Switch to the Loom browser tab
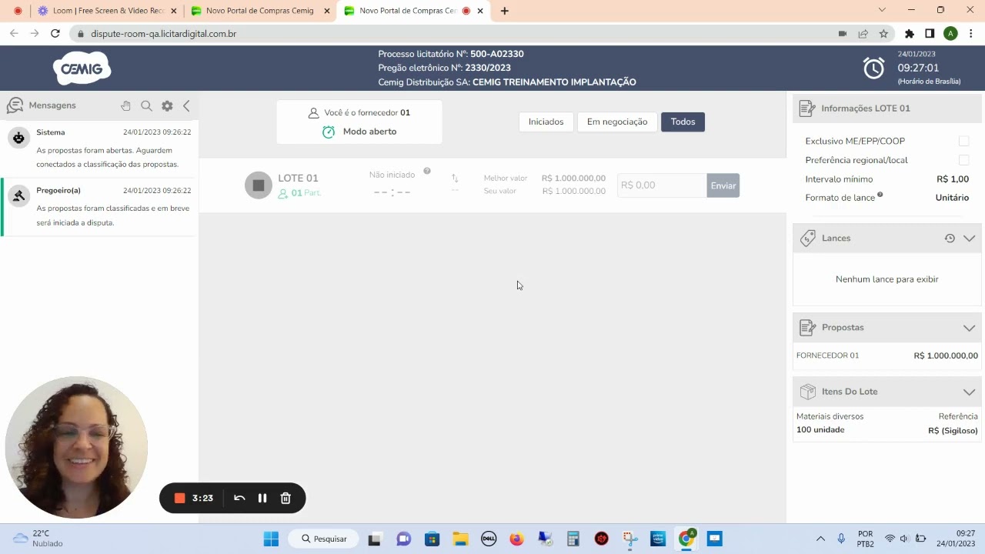Screen dimensions: 985x554 point(106,11)
